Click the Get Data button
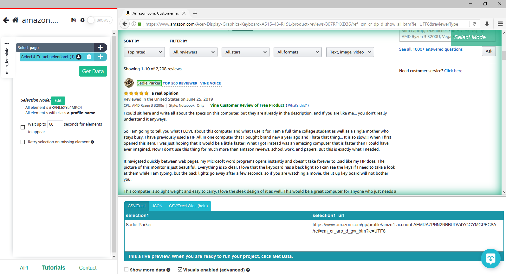506x274 pixels. 93,71
